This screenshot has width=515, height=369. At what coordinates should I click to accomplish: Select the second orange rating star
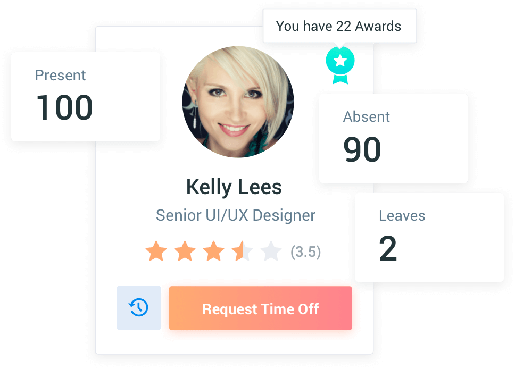tap(185, 251)
